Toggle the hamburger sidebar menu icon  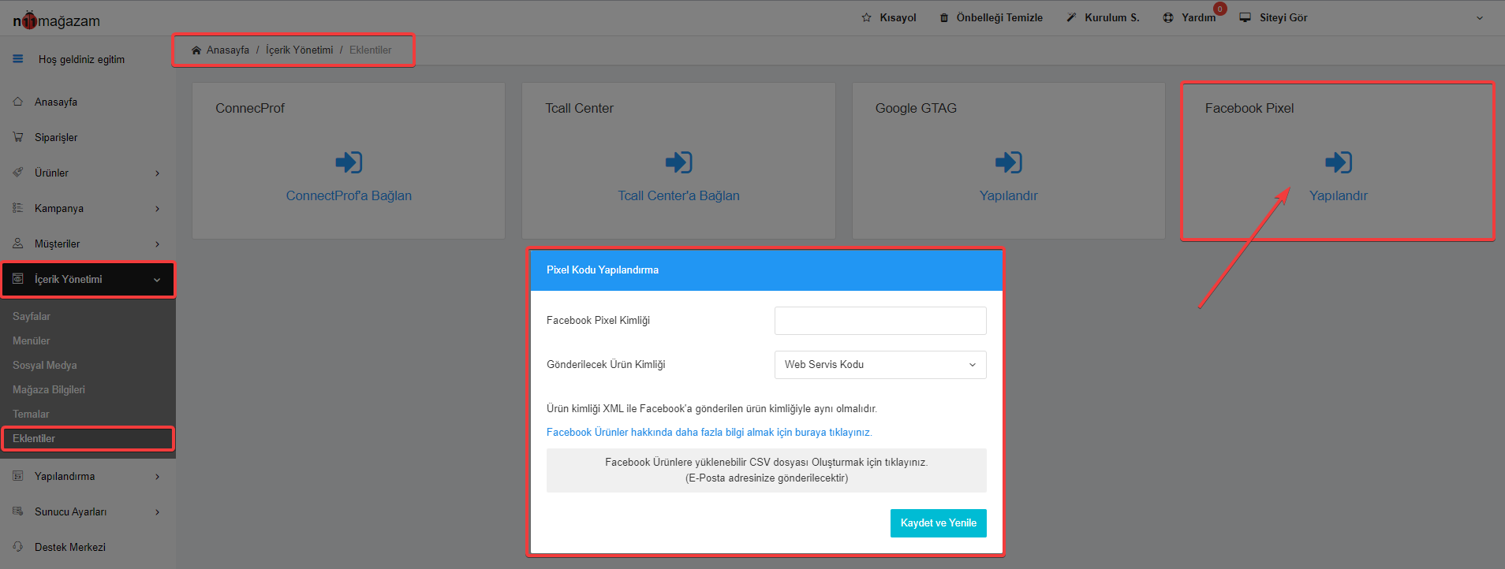click(x=18, y=59)
